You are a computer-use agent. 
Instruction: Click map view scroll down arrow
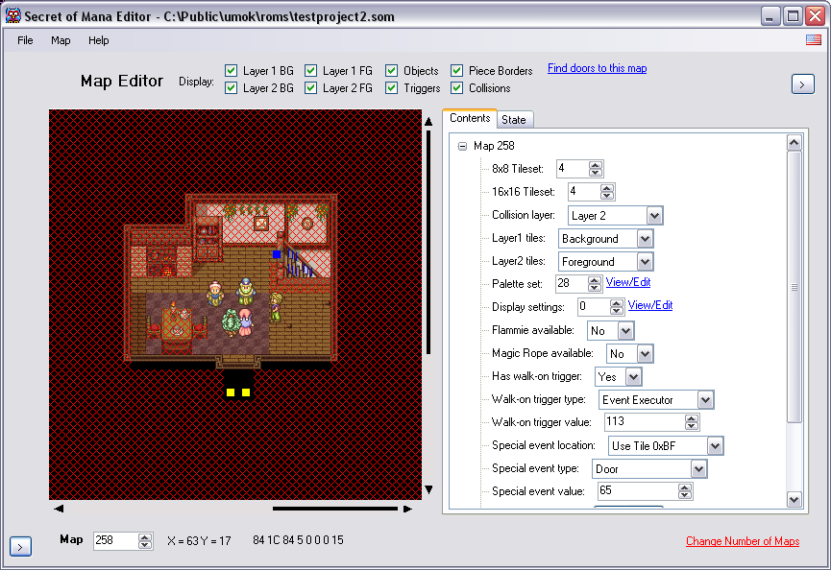[428, 489]
